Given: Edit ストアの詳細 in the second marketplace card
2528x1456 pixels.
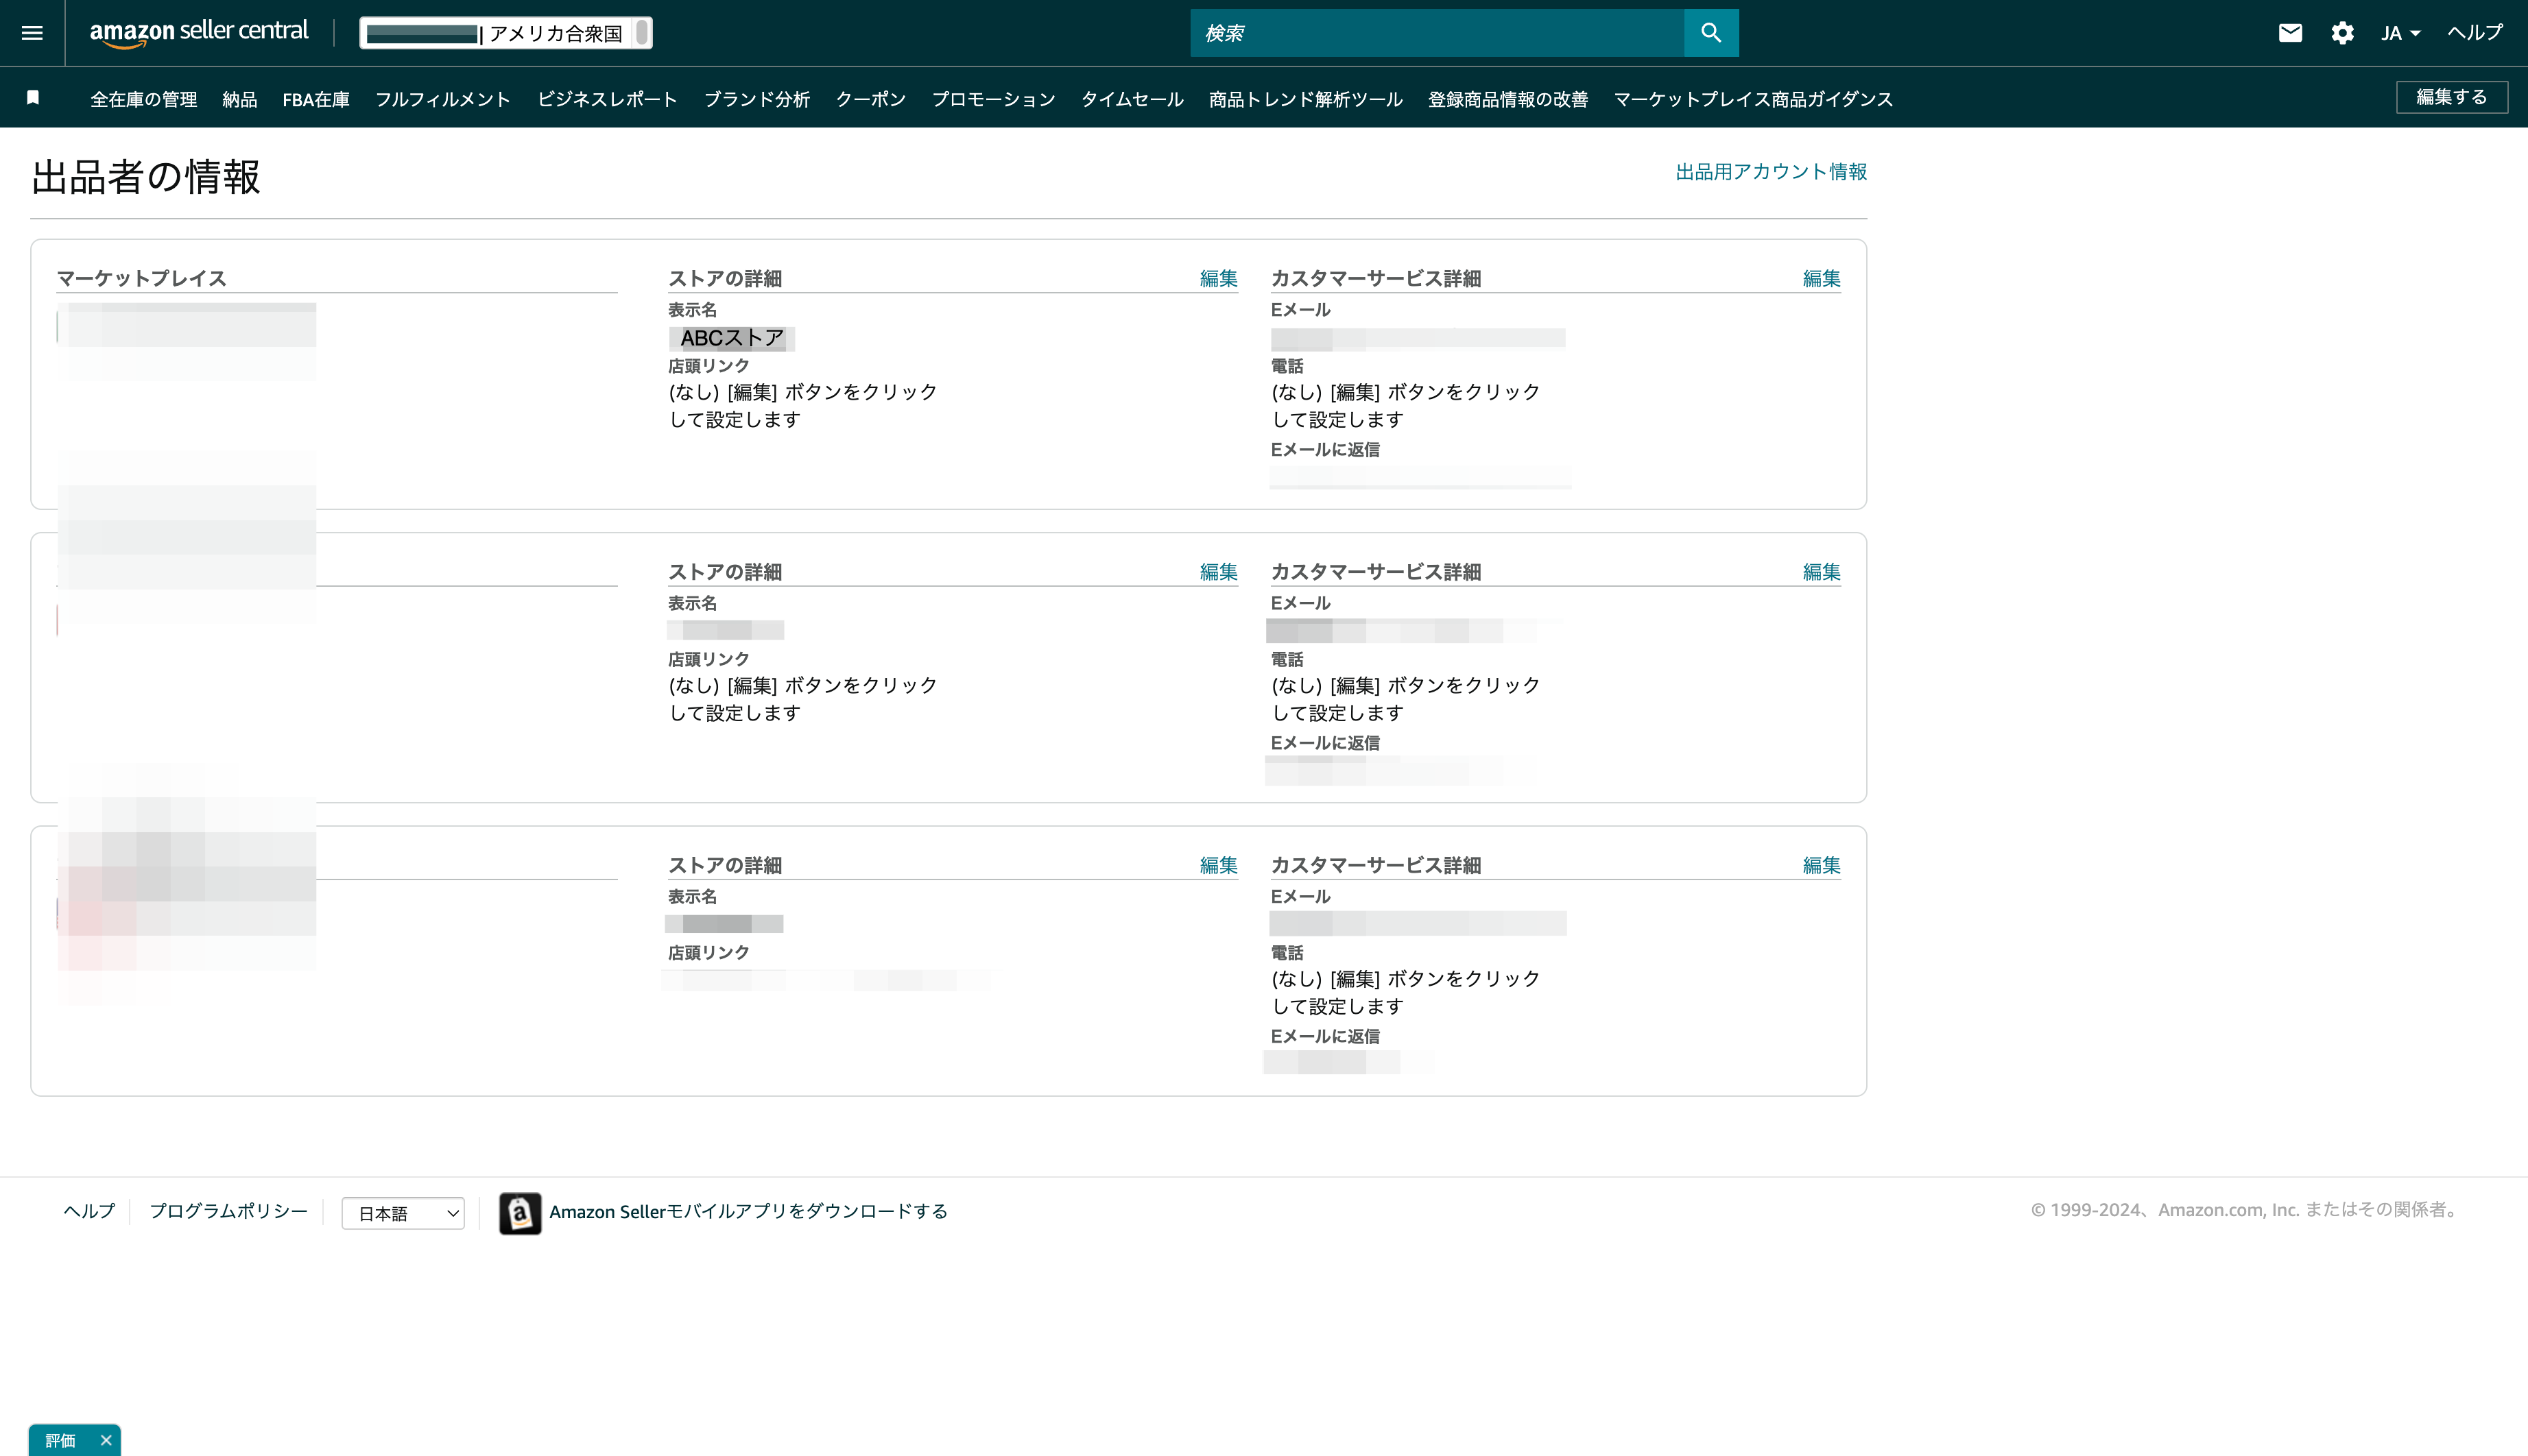Looking at the screenshot, I should pos(1219,572).
